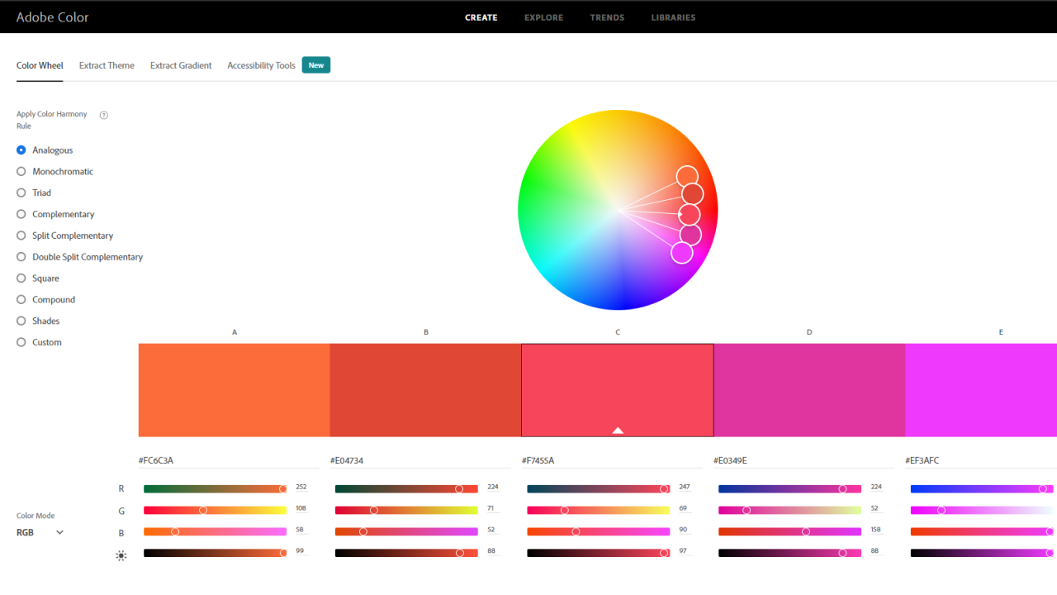This screenshot has width=1057, height=595.
Task: Click the harmony rule help question icon
Action: click(104, 115)
